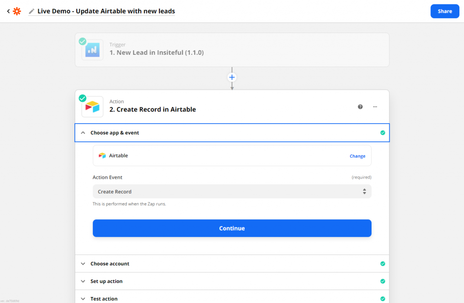464x303 pixels.
Task: Change the selected Airtable app
Action: pyautogui.click(x=358, y=156)
